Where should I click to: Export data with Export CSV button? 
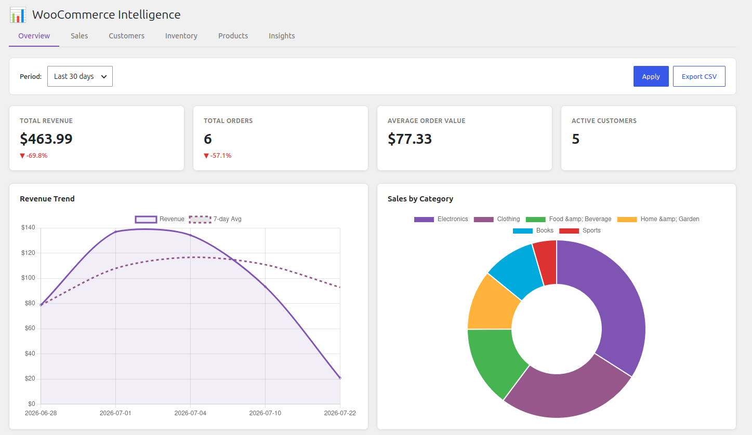tap(699, 76)
